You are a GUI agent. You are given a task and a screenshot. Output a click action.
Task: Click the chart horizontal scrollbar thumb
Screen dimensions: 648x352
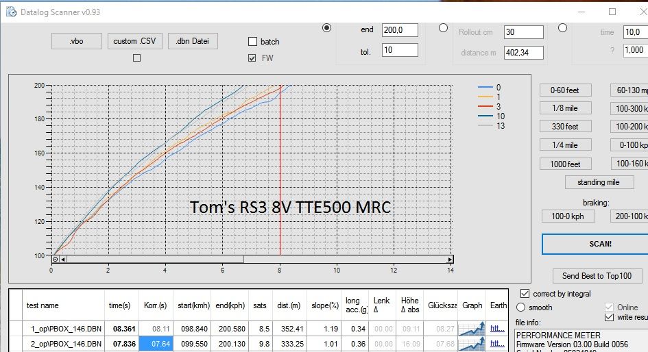(155, 259)
